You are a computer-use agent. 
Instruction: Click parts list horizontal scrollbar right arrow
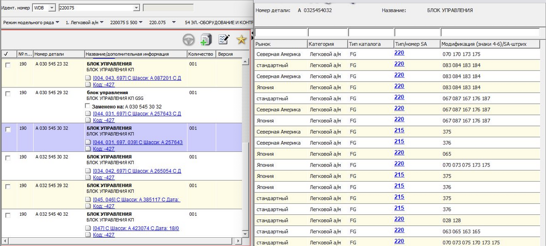coord(238,241)
